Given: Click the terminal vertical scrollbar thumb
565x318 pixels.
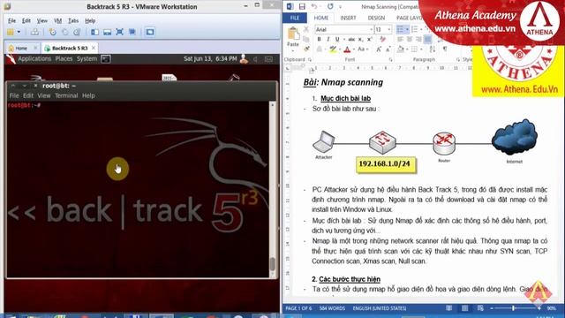Looking at the screenshot, I should tap(273, 264).
